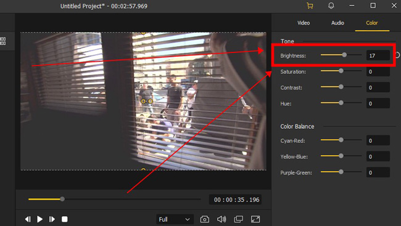Click the Yellow-Blue slider handle
Viewport: 401px width, 226px height.
(341, 156)
